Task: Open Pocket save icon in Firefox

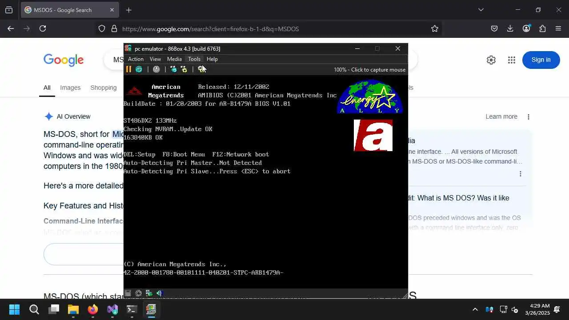Action: click(x=494, y=28)
